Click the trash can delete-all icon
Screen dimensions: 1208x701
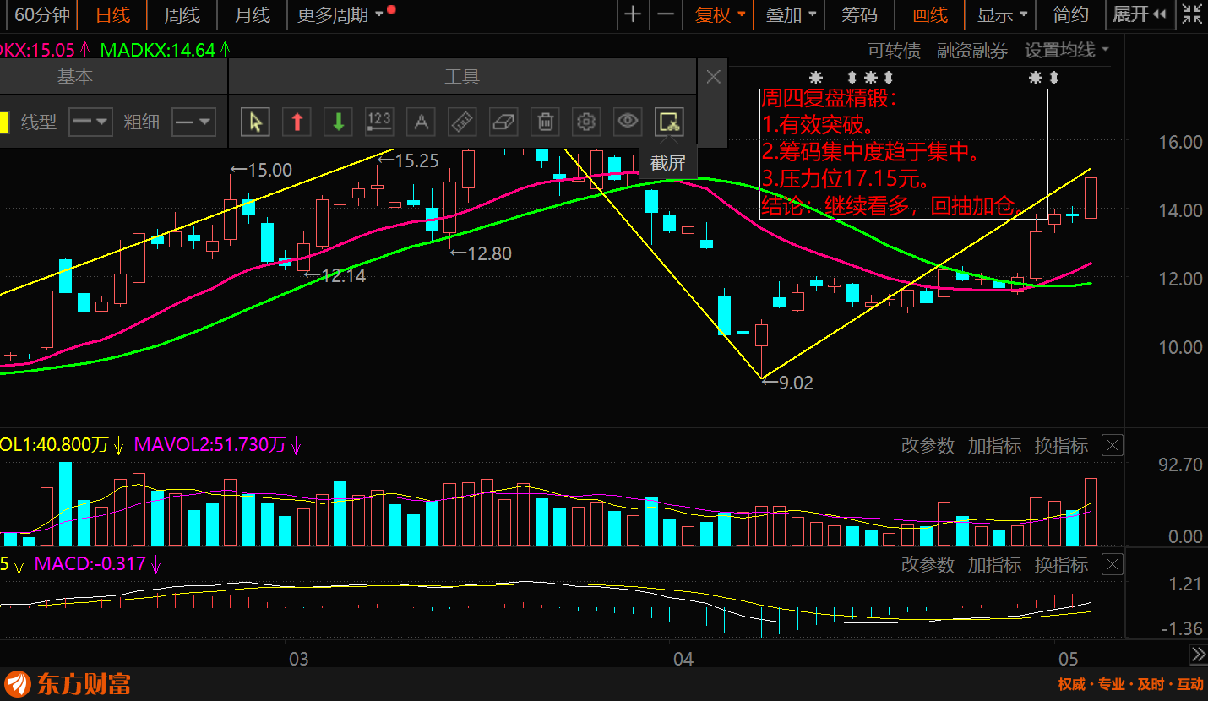tap(545, 122)
